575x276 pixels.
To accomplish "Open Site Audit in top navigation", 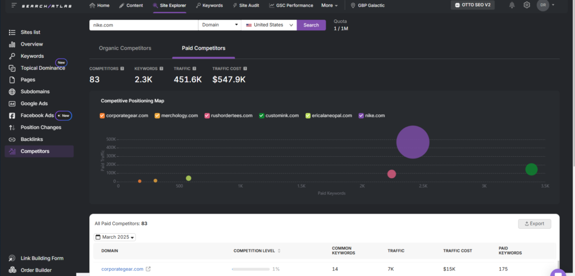I will coord(246,6).
